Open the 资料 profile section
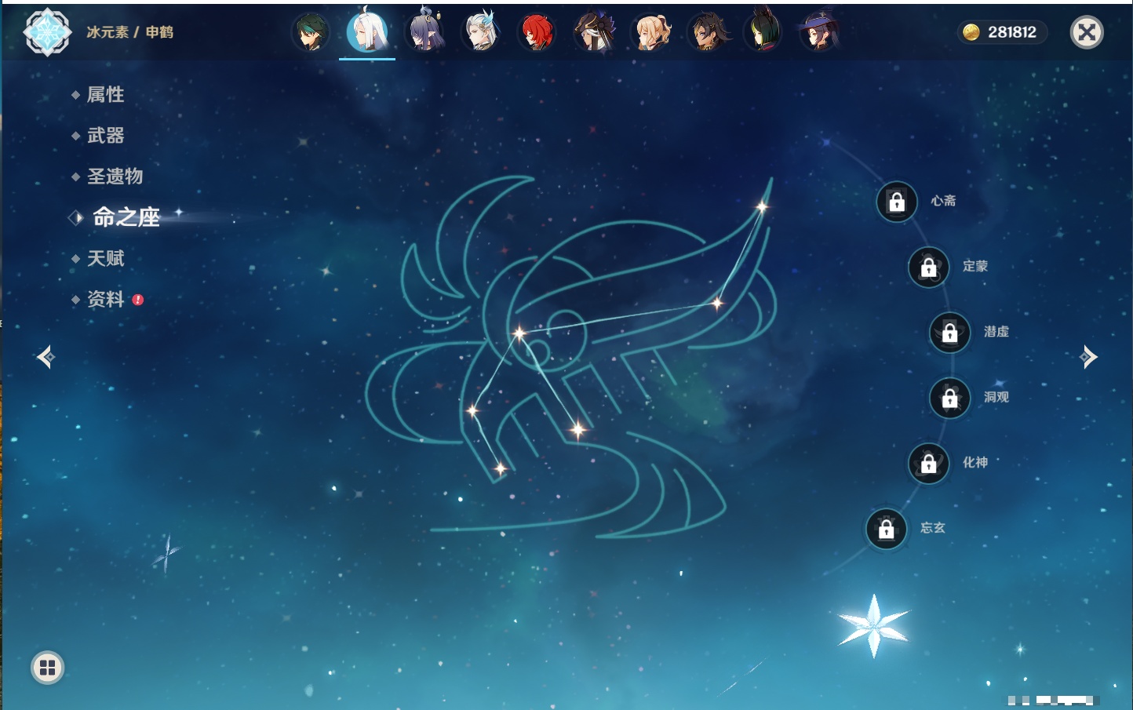The height and width of the screenshot is (710, 1133). click(106, 299)
